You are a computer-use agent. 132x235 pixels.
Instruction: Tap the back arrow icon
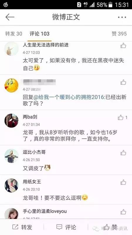point(10,17)
